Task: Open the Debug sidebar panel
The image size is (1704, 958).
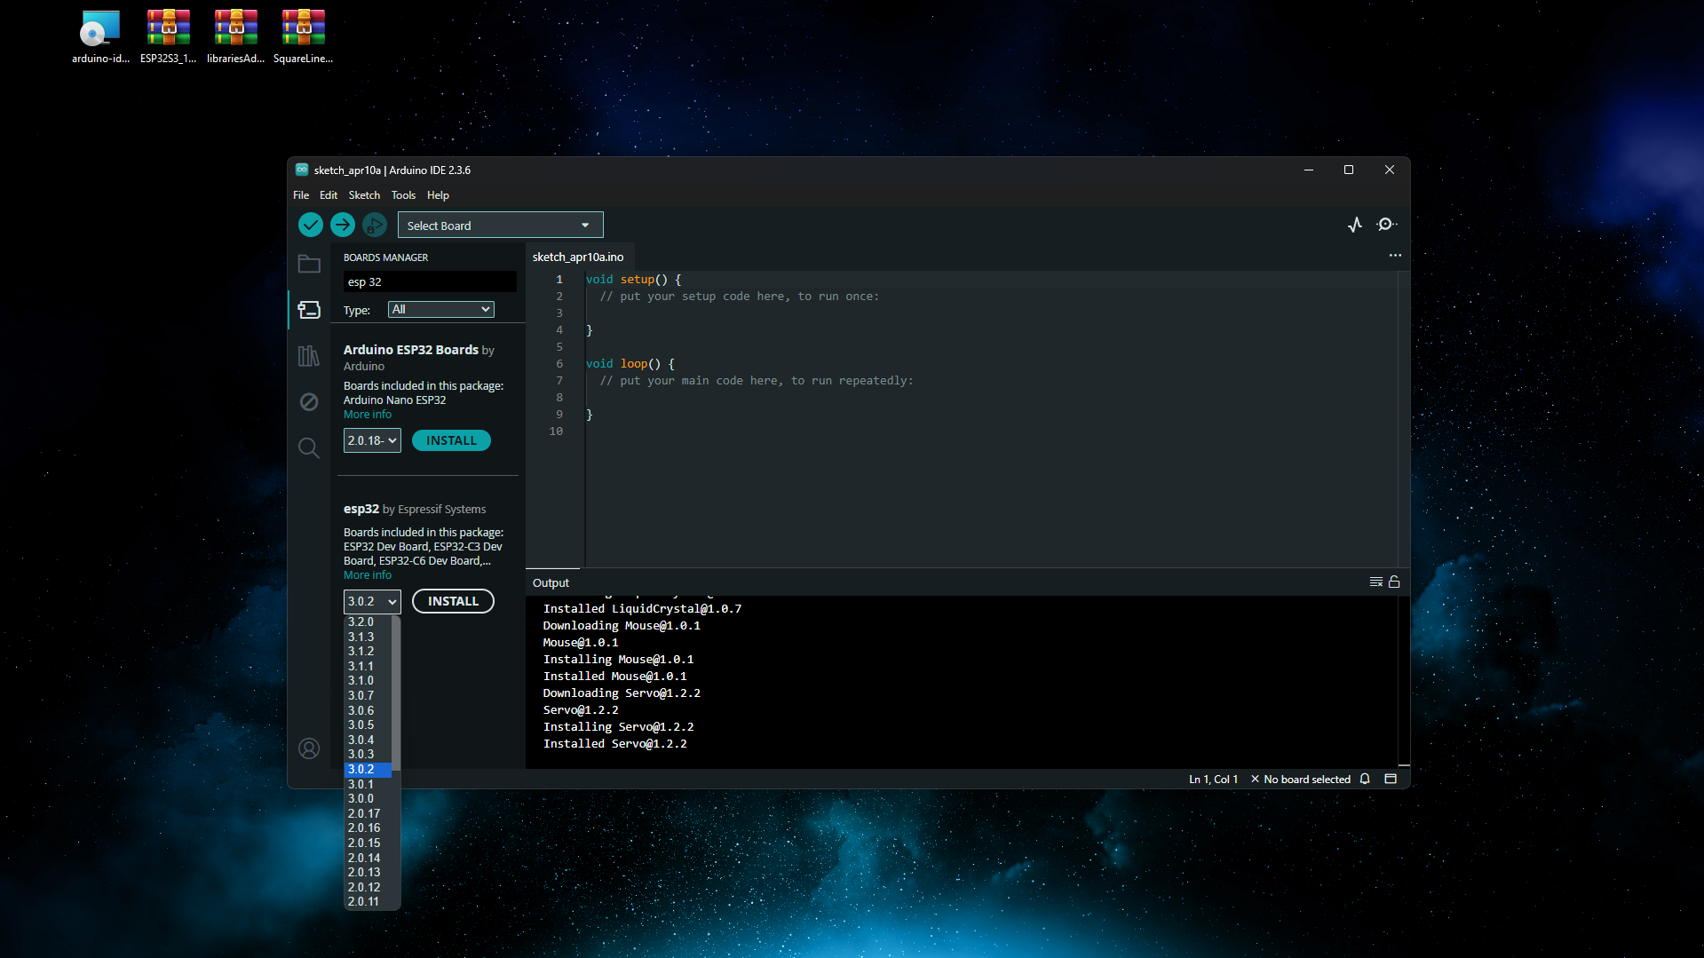Action: [309, 402]
